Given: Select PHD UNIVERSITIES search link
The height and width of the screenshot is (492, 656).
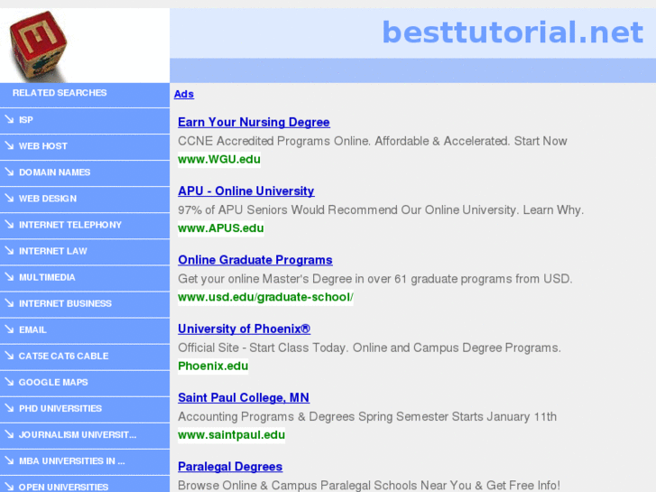Looking at the screenshot, I should pos(60,409).
